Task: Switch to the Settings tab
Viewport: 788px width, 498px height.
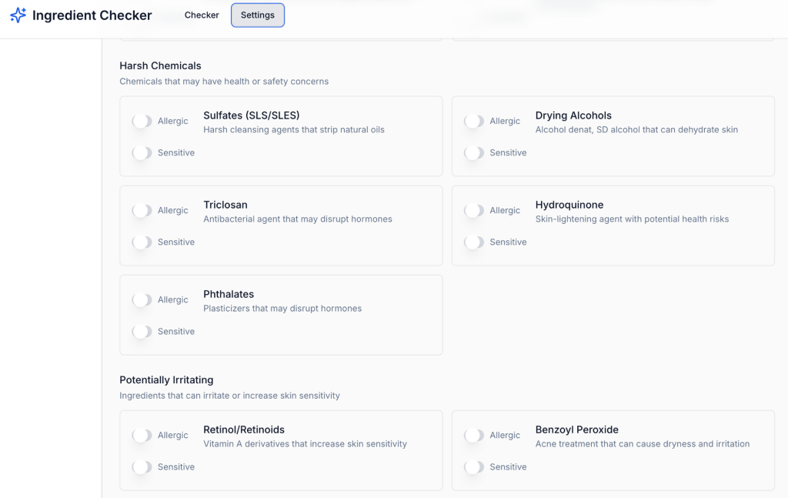Action: click(x=258, y=15)
